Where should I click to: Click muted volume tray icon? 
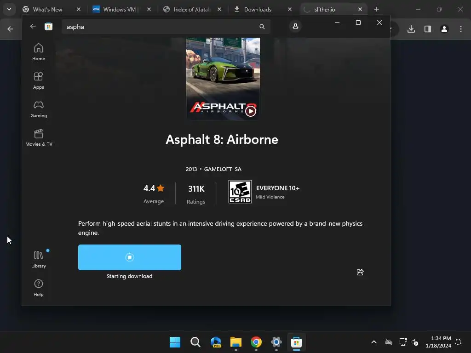(x=415, y=342)
